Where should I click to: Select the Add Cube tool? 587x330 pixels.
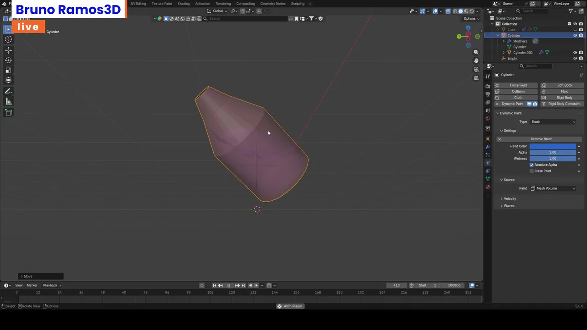[x=8, y=113]
